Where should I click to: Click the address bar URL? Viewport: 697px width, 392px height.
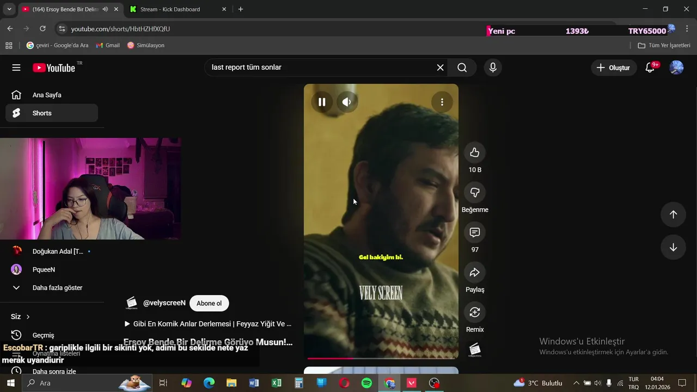pos(120,29)
